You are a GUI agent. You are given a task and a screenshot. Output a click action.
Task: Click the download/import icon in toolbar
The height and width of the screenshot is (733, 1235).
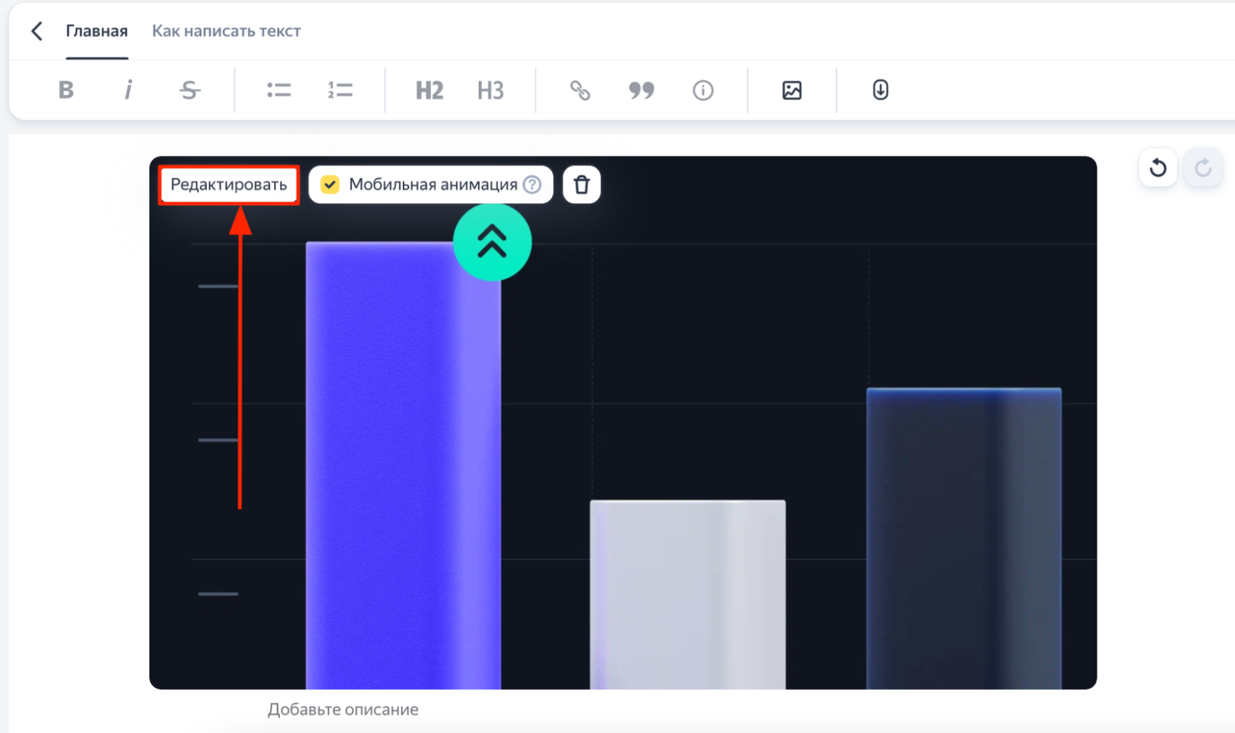click(880, 90)
